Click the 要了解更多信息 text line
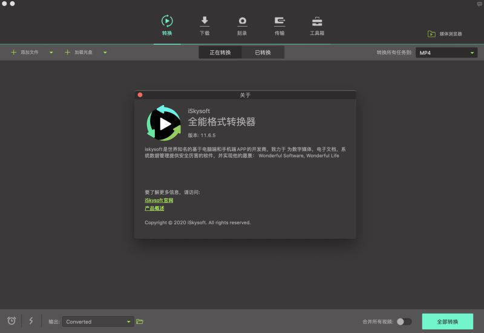This screenshot has height=333, width=484. click(172, 192)
